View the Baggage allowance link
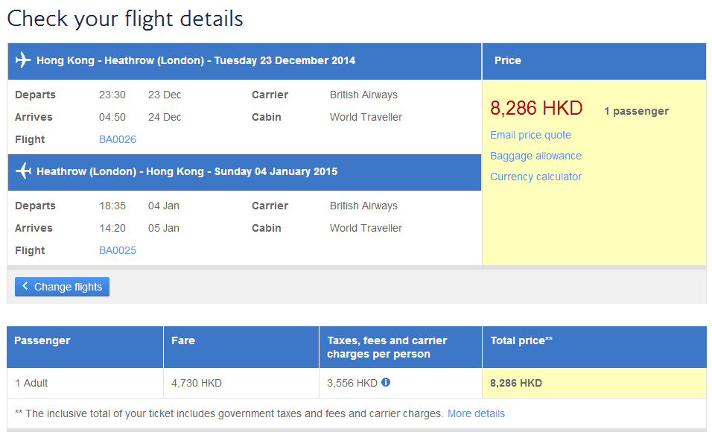This screenshot has height=438, width=712. click(x=535, y=156)
